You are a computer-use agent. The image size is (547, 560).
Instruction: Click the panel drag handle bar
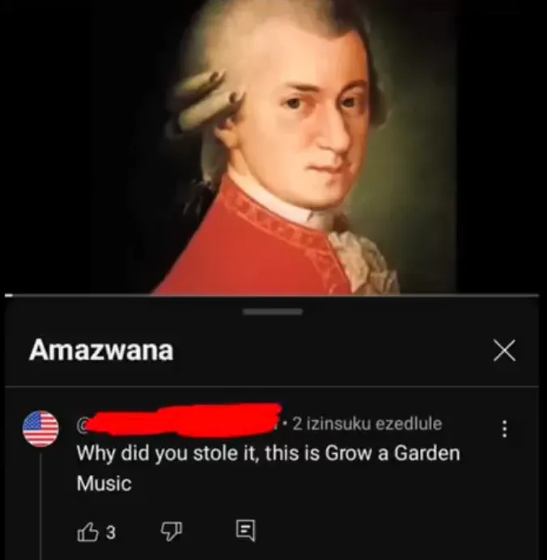pyautogui.click(x=273, y=312)
